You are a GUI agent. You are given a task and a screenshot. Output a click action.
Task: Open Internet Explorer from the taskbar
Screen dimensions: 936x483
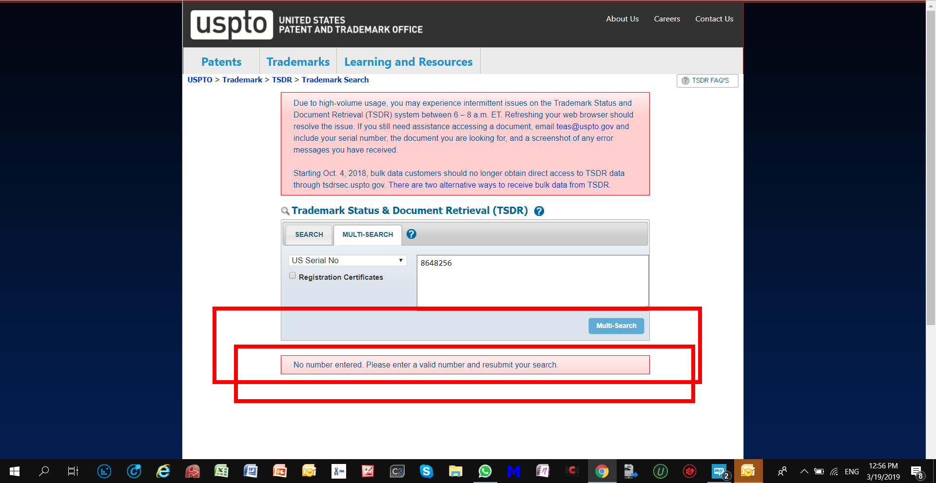163,471
